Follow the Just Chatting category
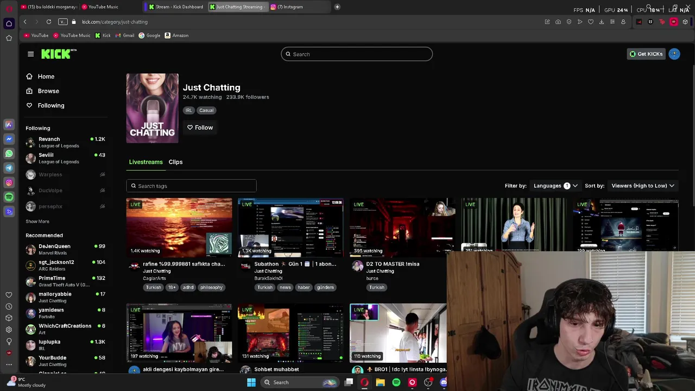The image size is (695, 391). coord(200,128)
